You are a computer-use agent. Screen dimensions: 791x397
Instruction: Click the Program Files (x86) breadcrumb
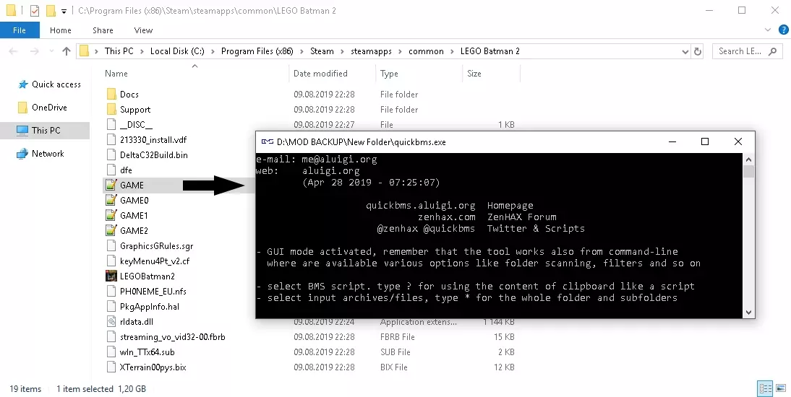(257, 51)
